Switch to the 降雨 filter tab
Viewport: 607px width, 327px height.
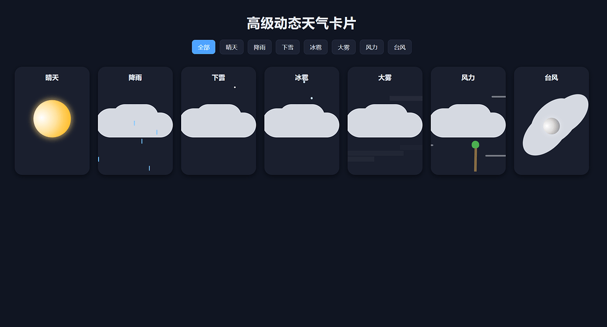[259, 47]
